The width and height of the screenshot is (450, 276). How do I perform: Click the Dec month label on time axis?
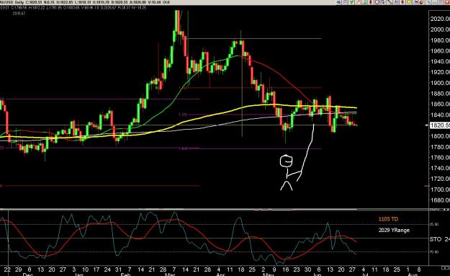27,275
